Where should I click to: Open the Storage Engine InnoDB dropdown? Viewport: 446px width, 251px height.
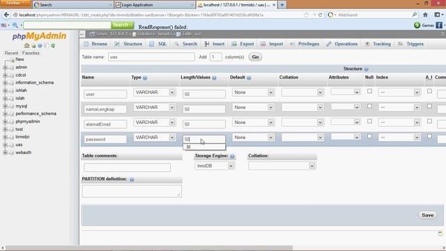click(x=215, y=166)
